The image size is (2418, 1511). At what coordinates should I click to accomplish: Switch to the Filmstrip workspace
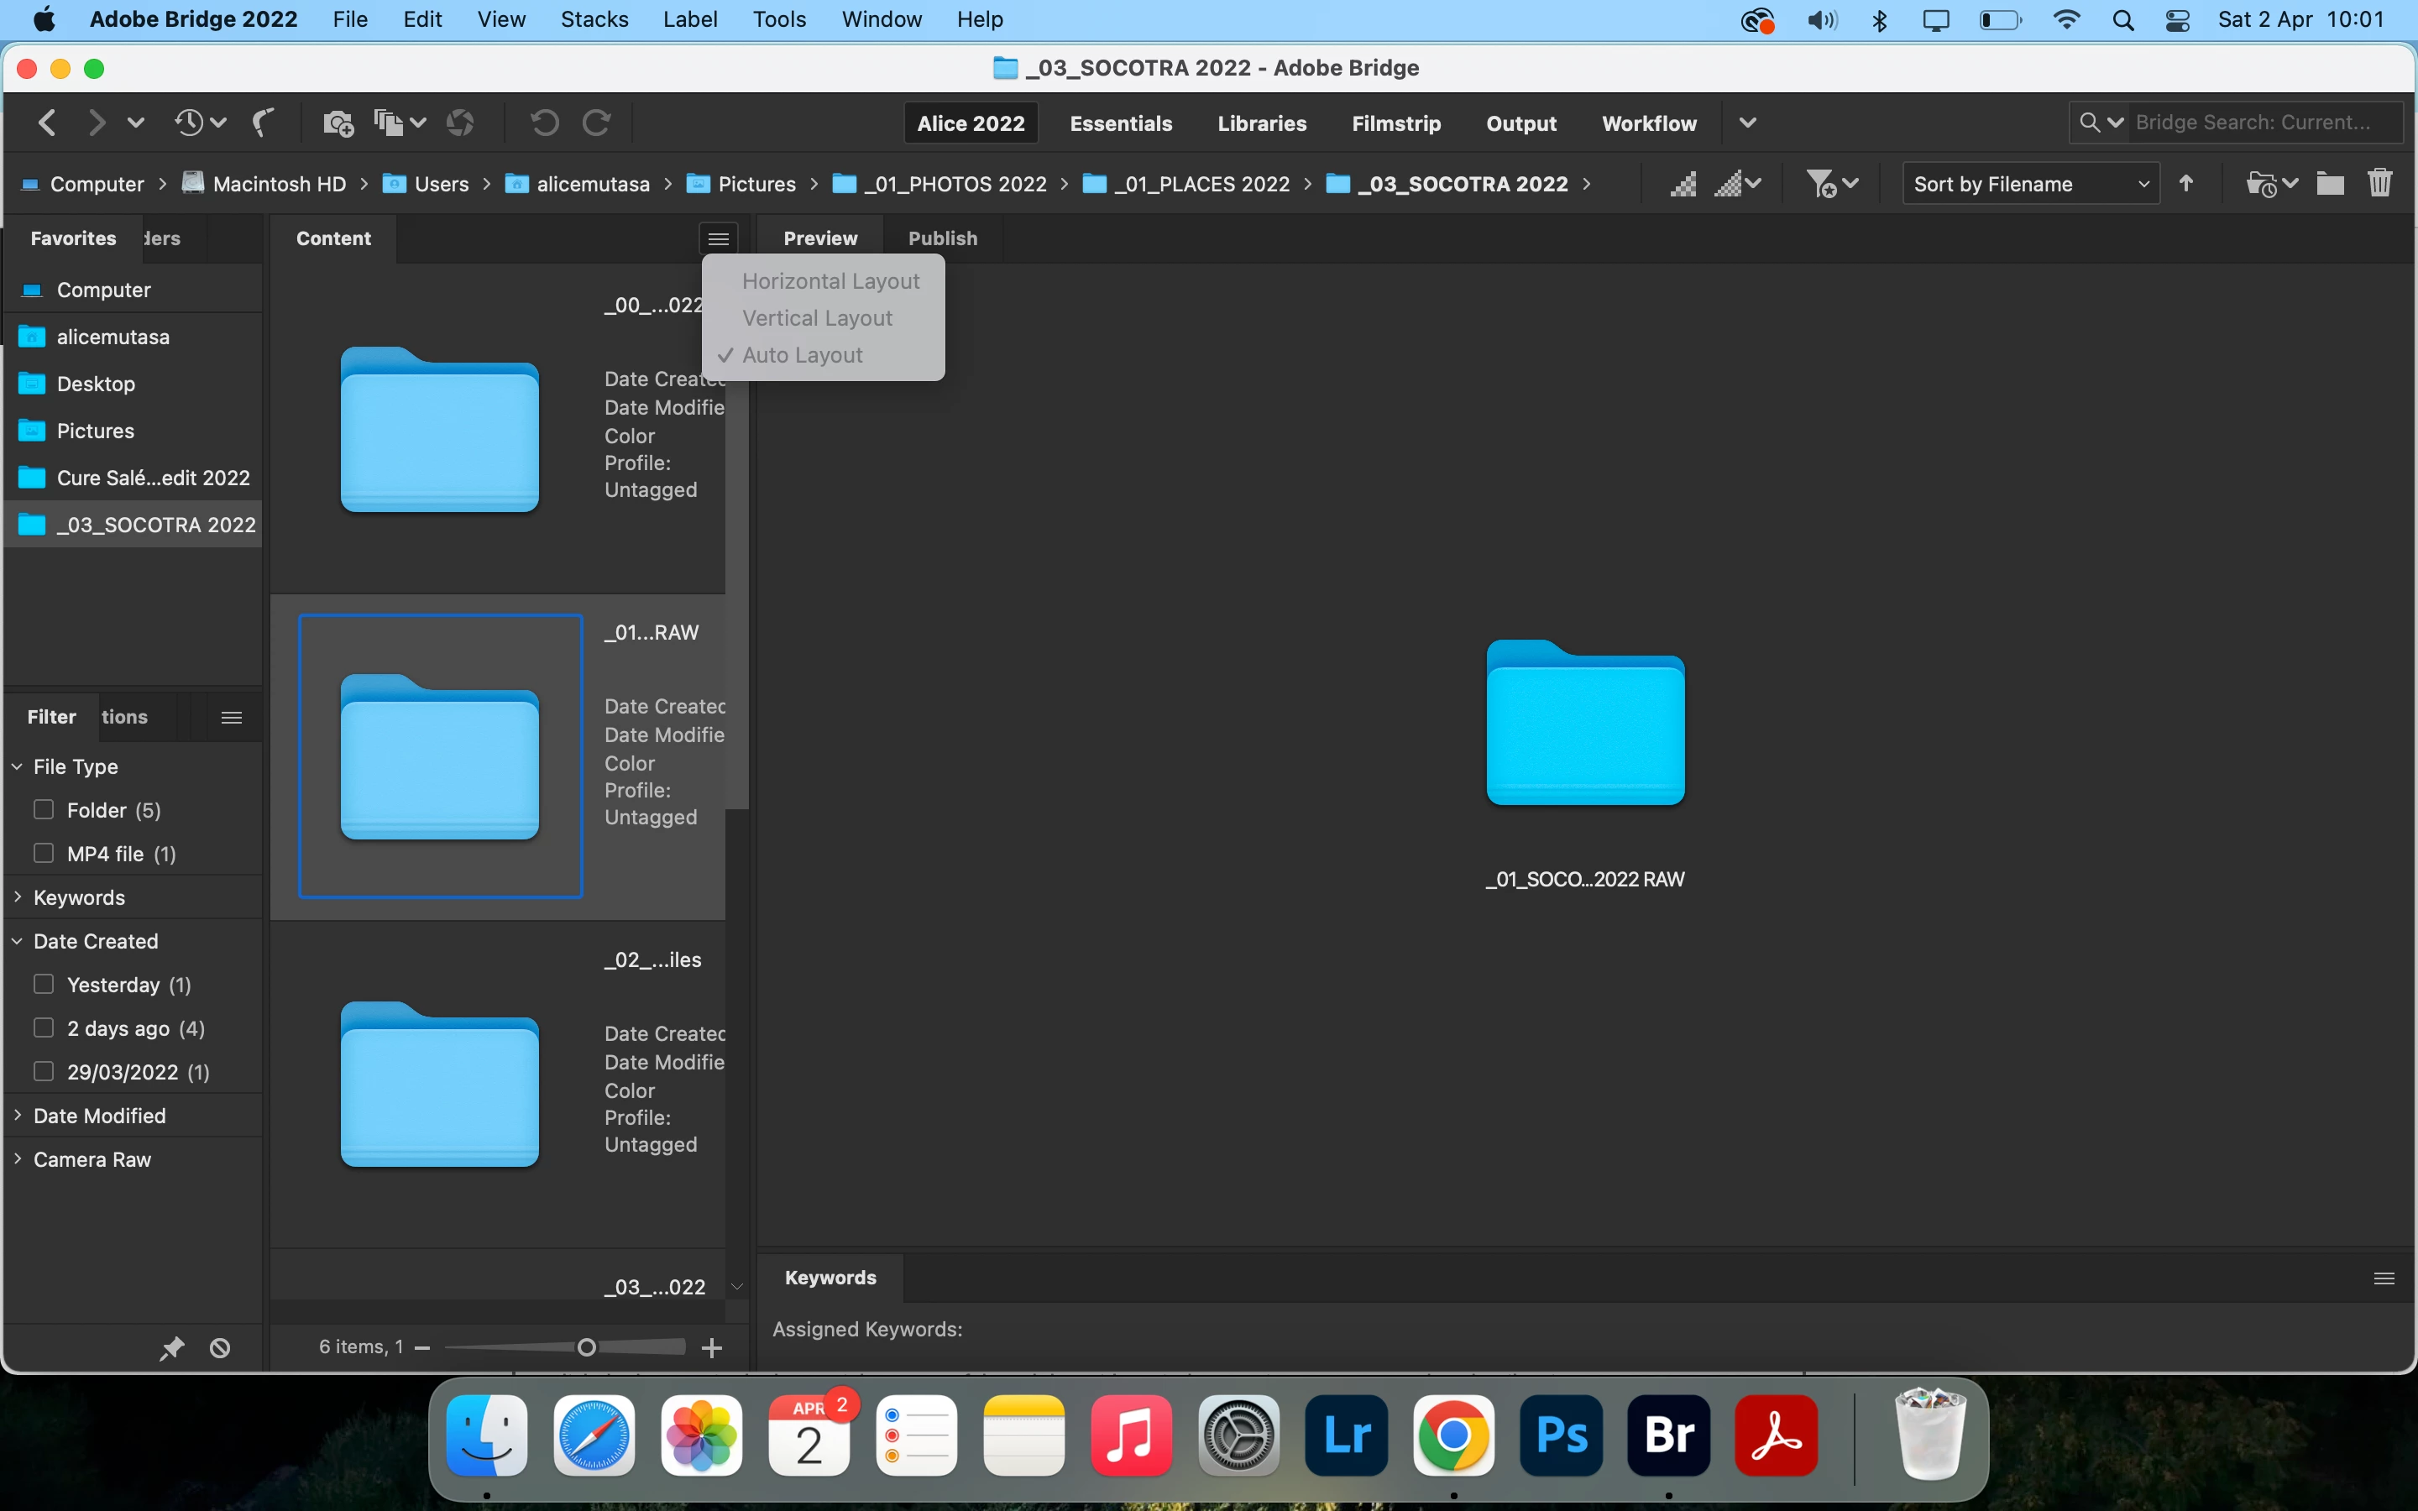point(1395,123)
